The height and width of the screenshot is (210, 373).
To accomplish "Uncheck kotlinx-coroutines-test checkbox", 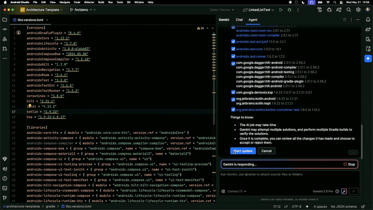I will pos(233,110).
